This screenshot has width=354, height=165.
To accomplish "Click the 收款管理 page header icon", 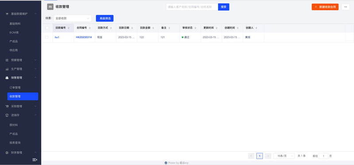I will pos(50,7).
